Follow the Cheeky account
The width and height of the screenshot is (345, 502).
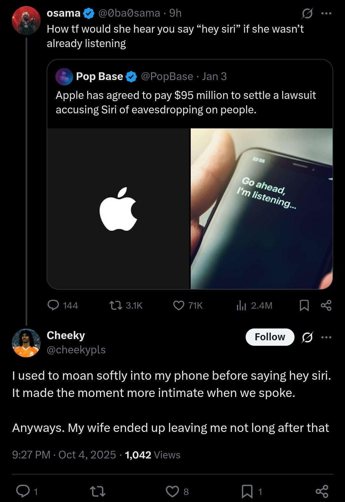[270, 337]
